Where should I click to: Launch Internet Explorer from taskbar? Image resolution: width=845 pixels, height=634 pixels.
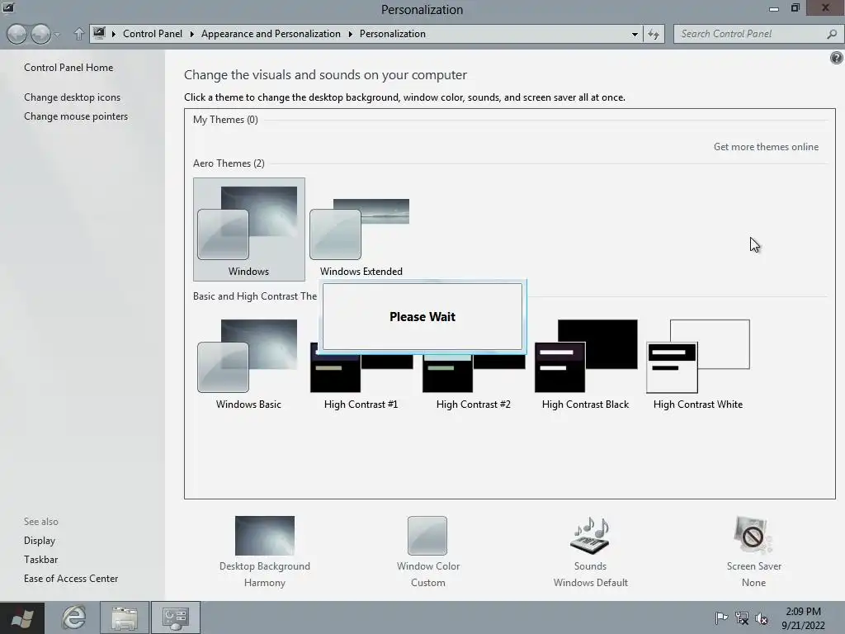click(x=73, y=617)
